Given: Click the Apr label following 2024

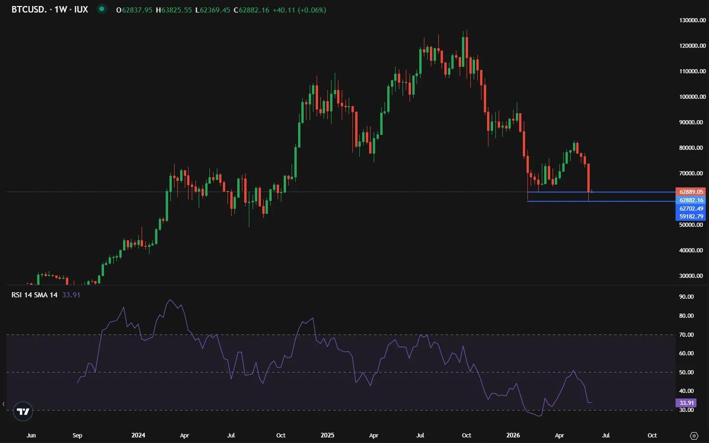Looking at the screenshot, I should click(x=184, y=436).
